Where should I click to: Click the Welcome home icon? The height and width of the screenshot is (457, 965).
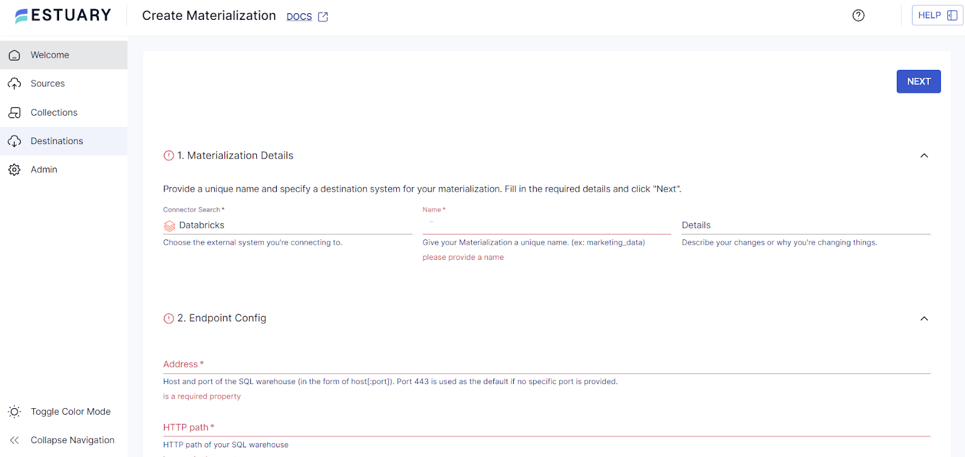click(14, 55)
